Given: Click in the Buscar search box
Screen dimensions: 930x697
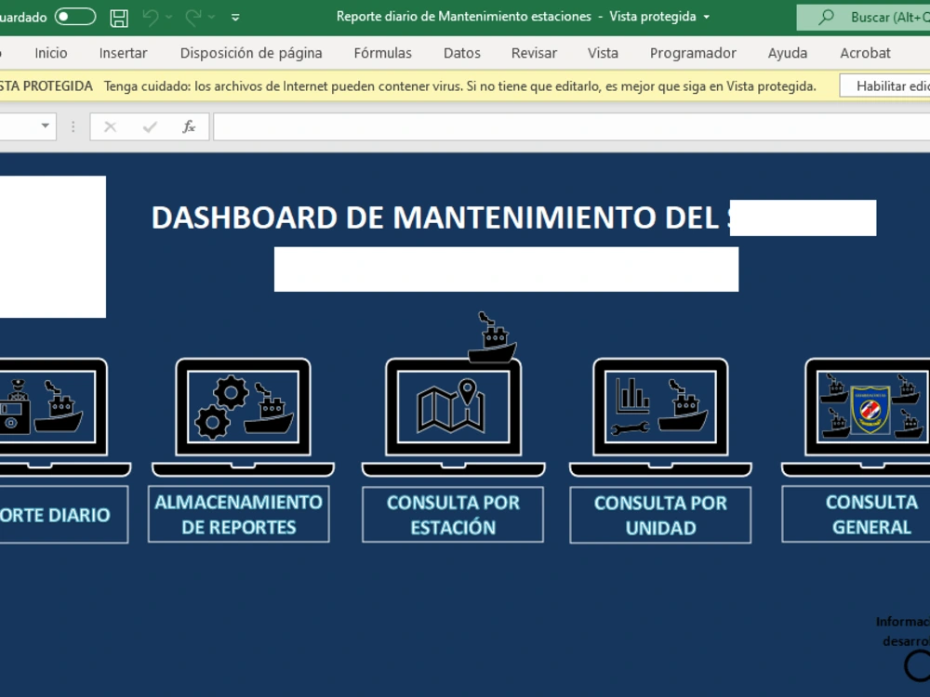Looking at the screenshot, I should pyautogui.click(x=864, y=17).
